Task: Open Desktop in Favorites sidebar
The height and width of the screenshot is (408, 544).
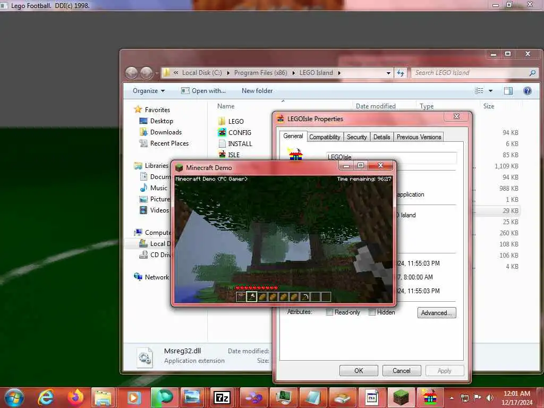Action: pyautogui.click(x=156, y=121)
